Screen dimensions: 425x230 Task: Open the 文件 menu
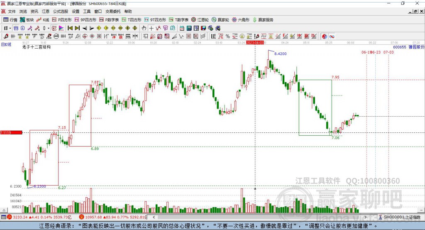click(12, 11)
